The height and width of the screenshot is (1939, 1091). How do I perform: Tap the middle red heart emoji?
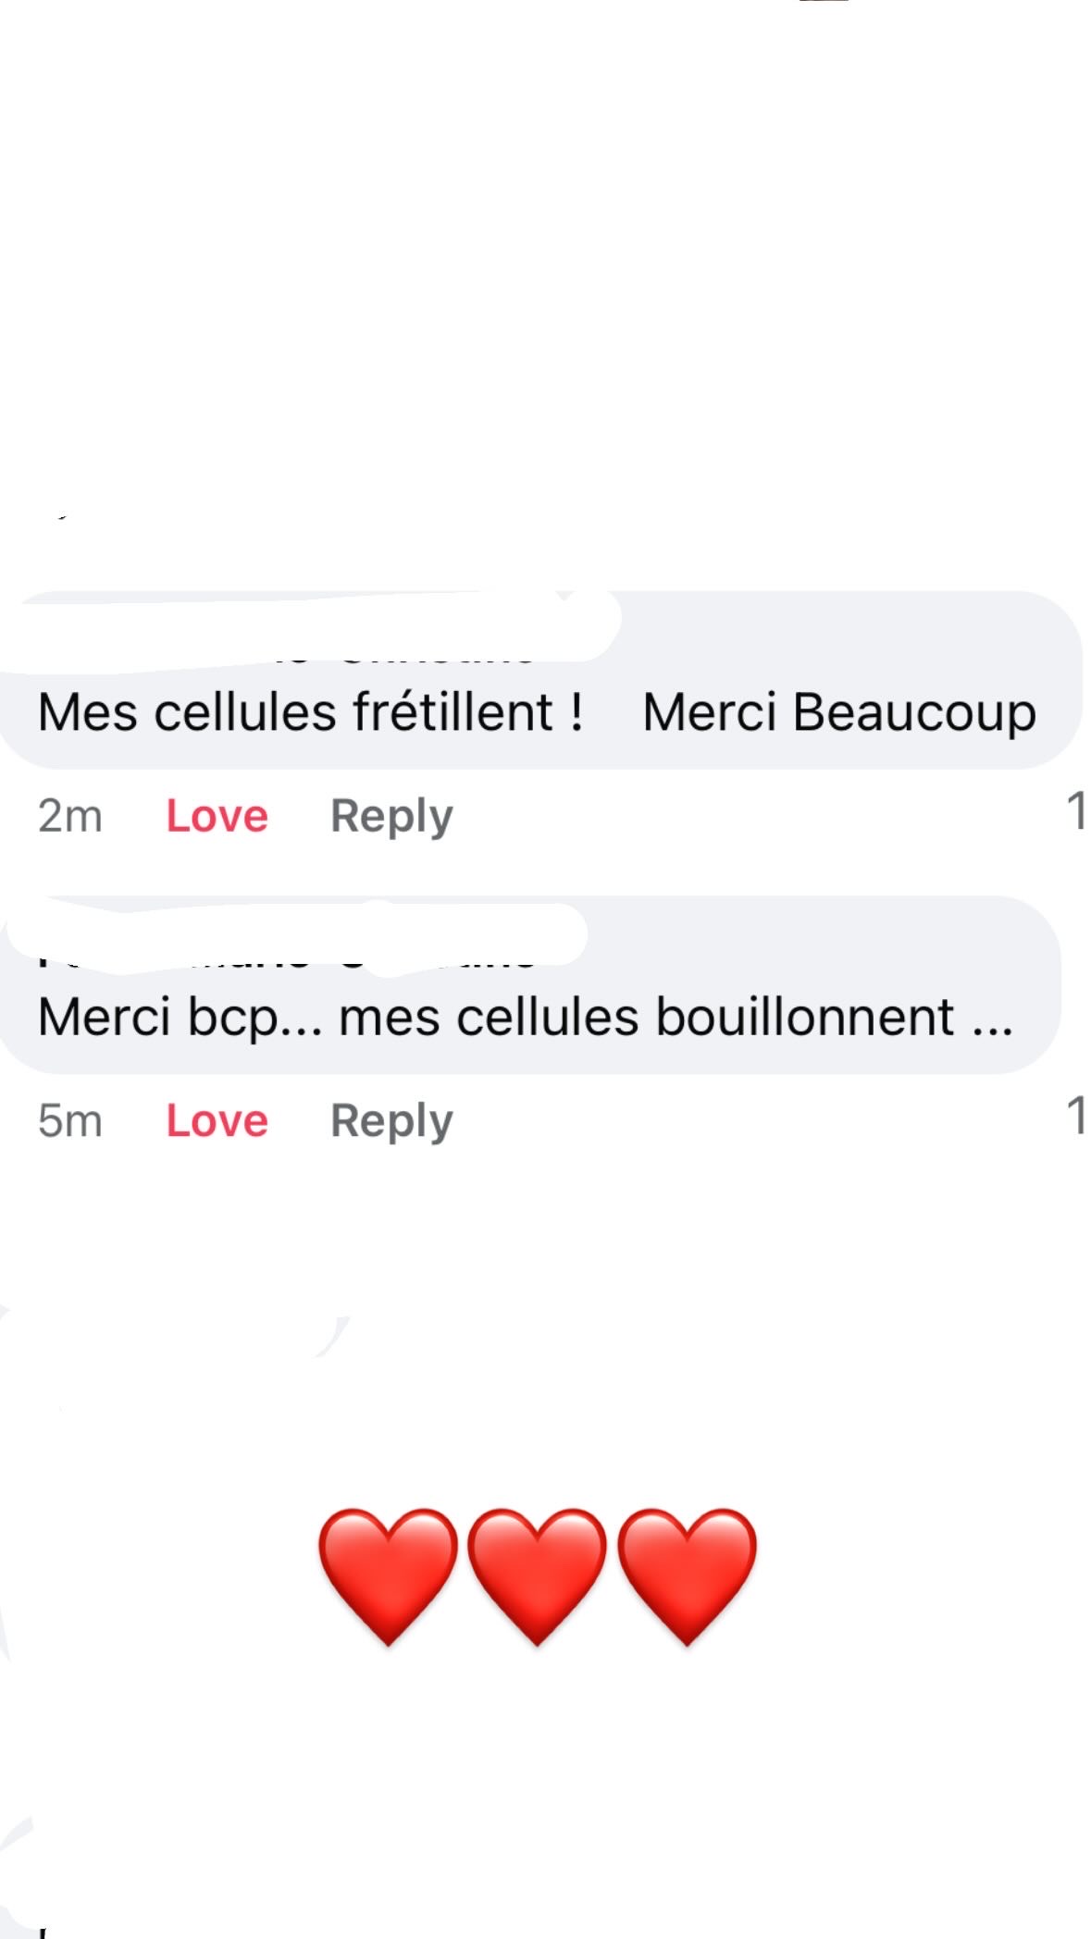(537, 1575)
